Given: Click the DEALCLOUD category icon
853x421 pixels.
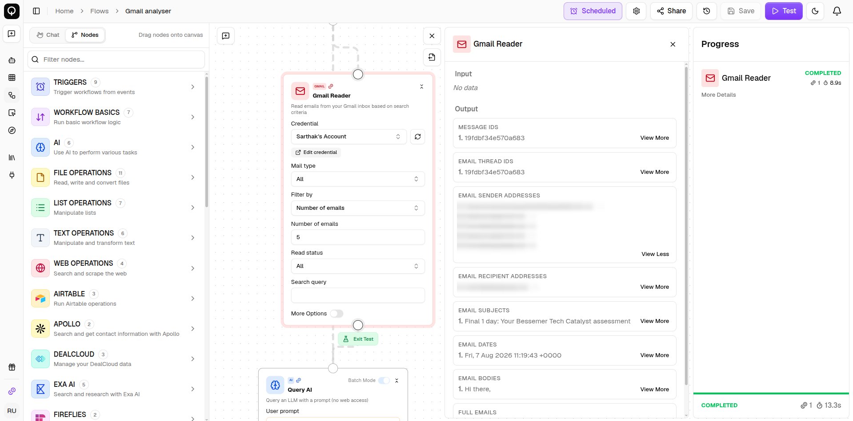Looking at the screenshot, I should (40, 359).
